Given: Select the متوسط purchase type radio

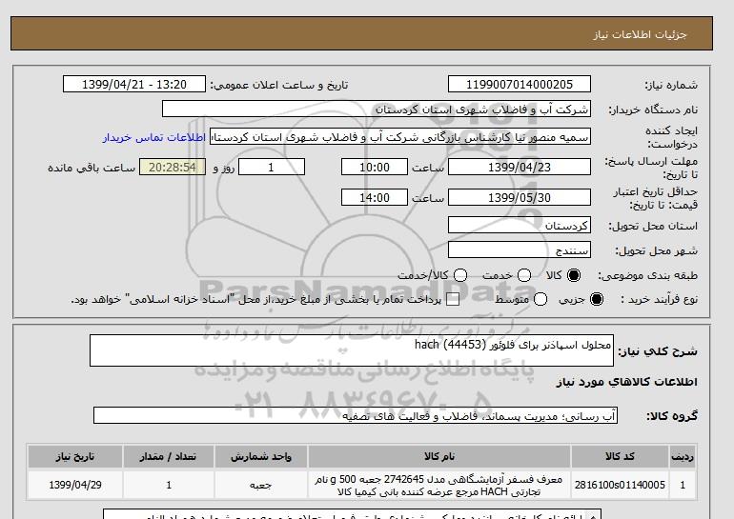Looking at the screenshot, I should 540,299.
